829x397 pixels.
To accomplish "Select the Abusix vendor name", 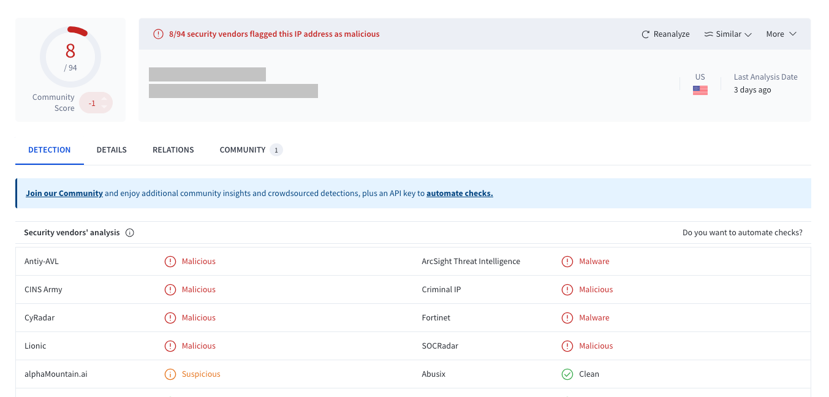I will pos(434,374).
